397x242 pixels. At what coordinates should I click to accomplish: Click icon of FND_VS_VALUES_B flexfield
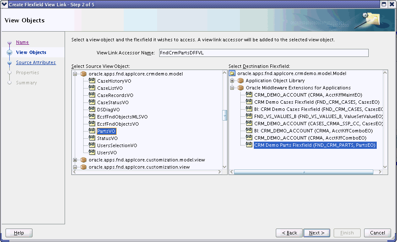[249, 116]
